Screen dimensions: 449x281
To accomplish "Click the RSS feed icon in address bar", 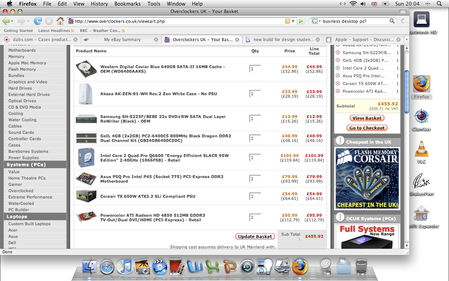I will tap(287, 21).
